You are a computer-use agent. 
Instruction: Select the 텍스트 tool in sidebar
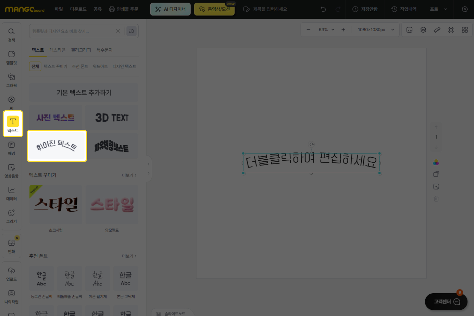point(13,124)
